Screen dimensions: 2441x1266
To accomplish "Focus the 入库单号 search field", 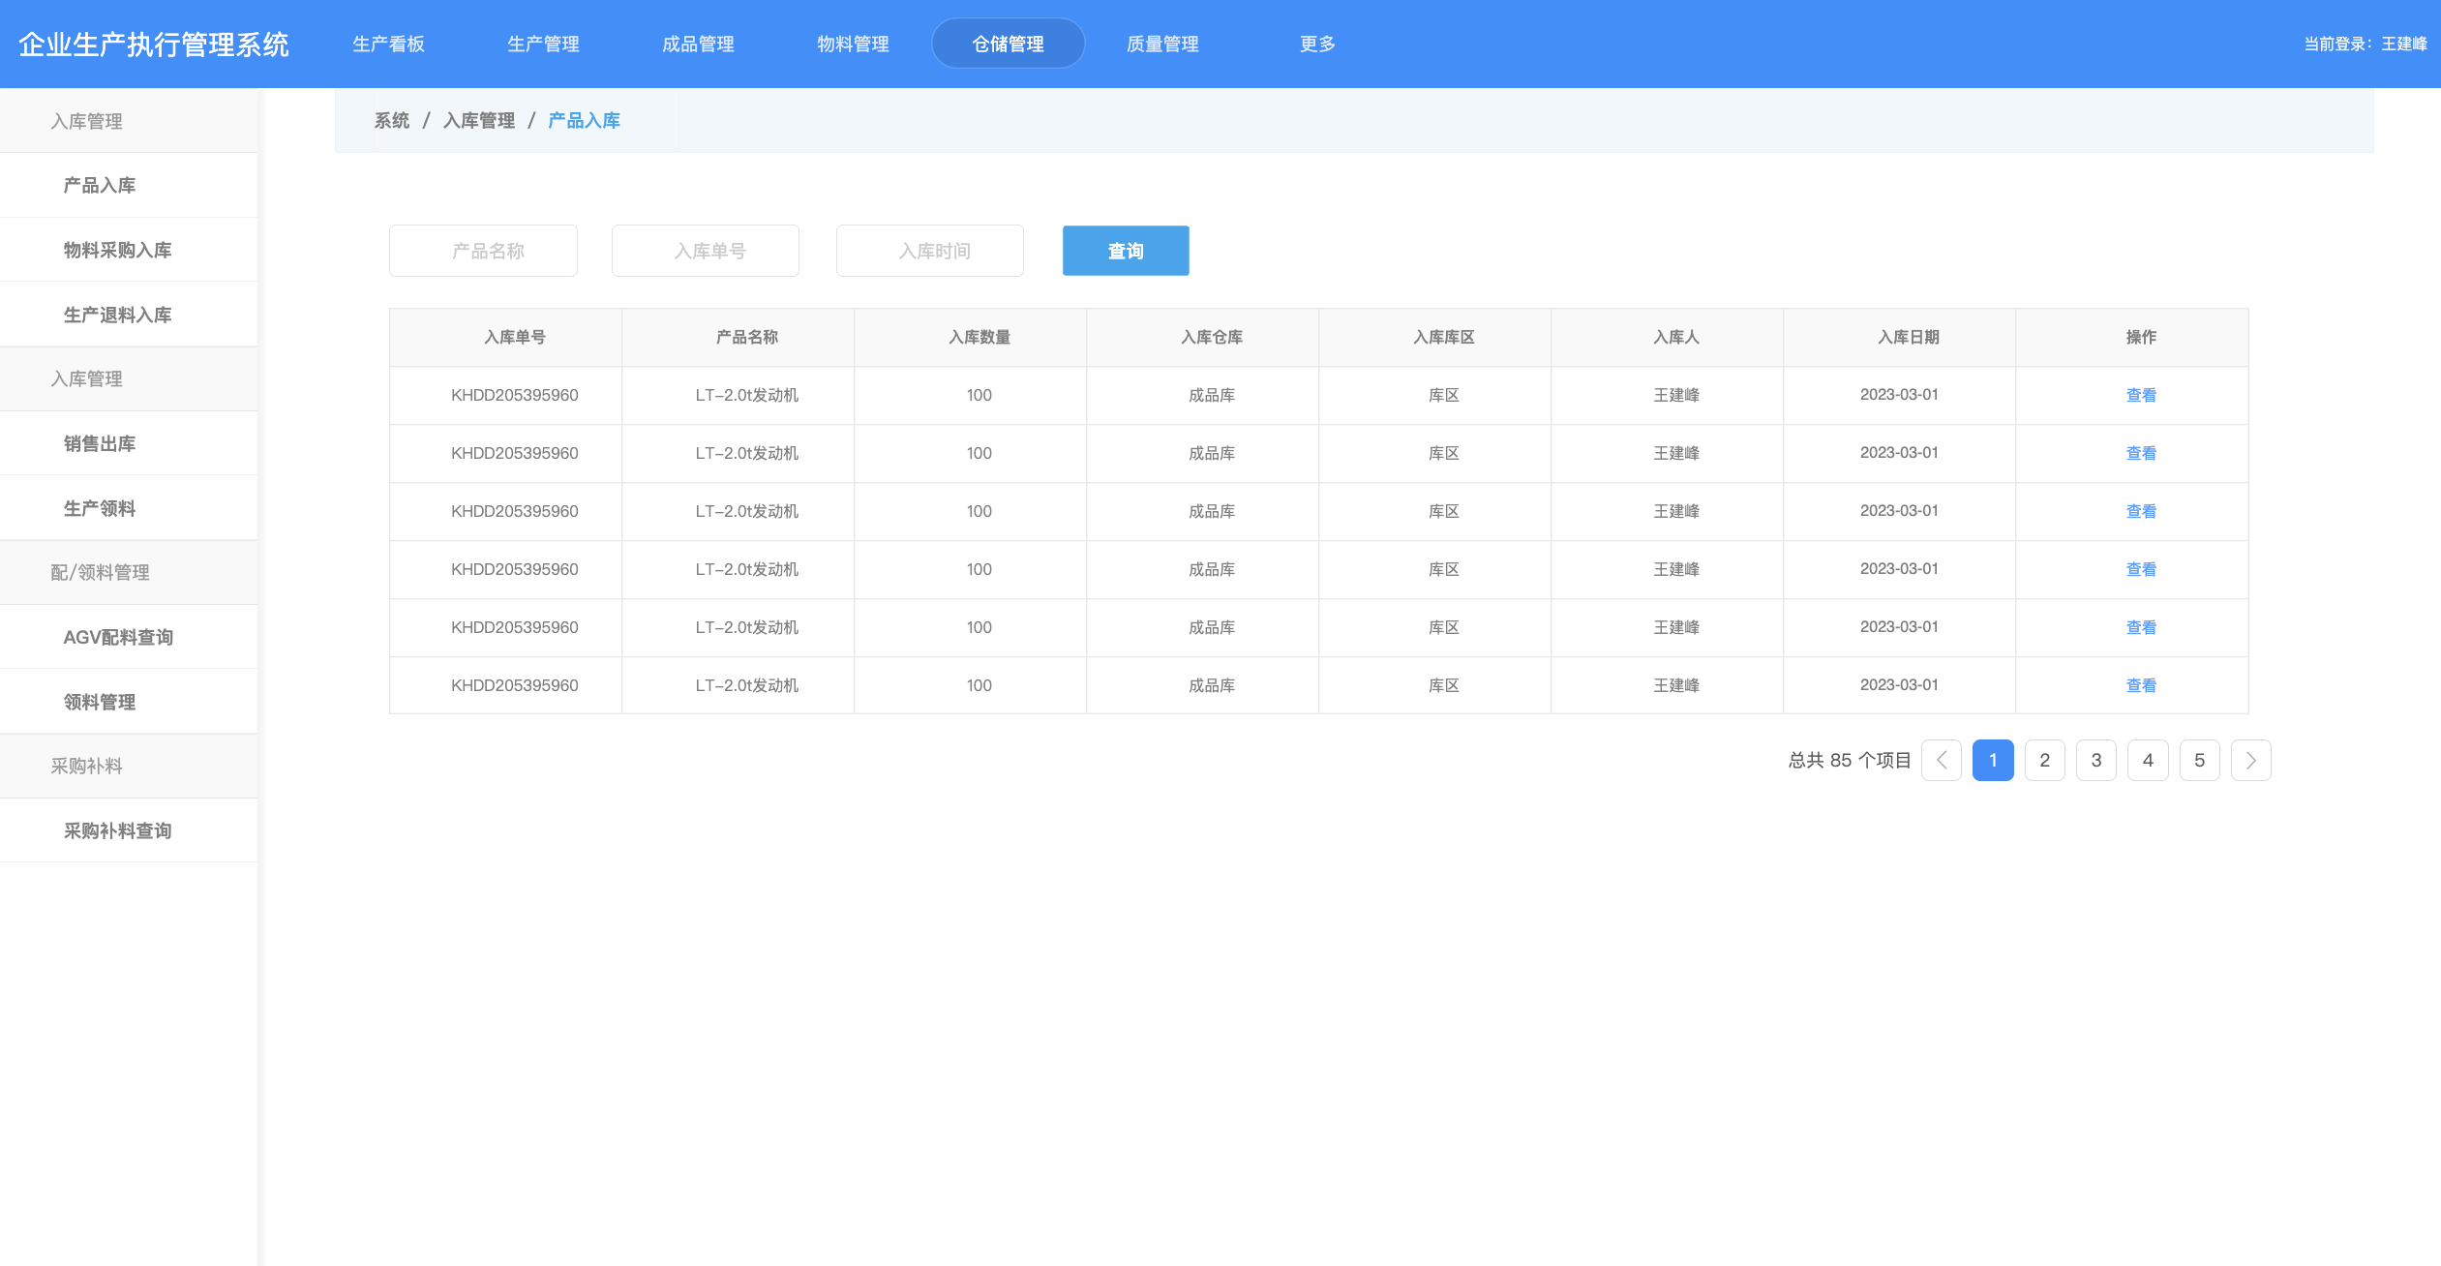I will [705, 251].
